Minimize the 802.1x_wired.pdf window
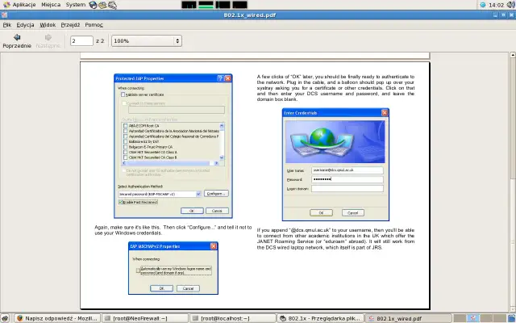516x323 pixels. point(496,15)
